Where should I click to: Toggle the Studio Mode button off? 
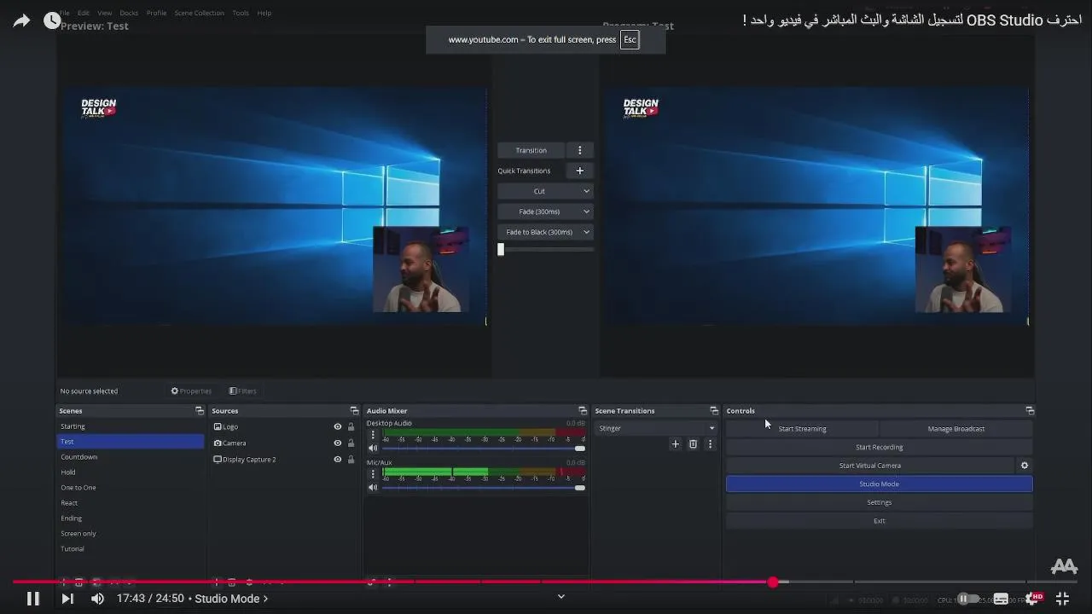click(x=879, y=484)
